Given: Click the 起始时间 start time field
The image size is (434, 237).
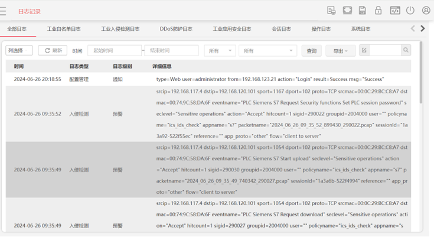Looking at the screenshot, I should tap(115, 50).
